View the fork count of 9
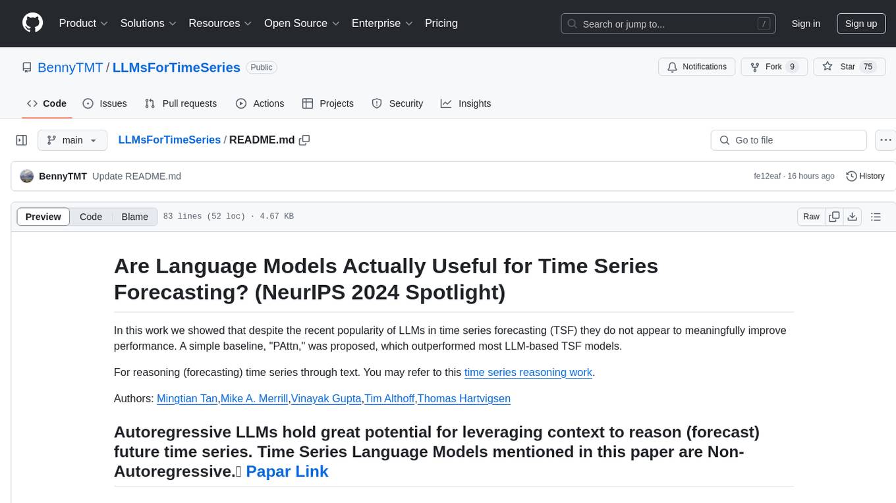The width and height of the screenshot is (896, 503). coord(792,66)
